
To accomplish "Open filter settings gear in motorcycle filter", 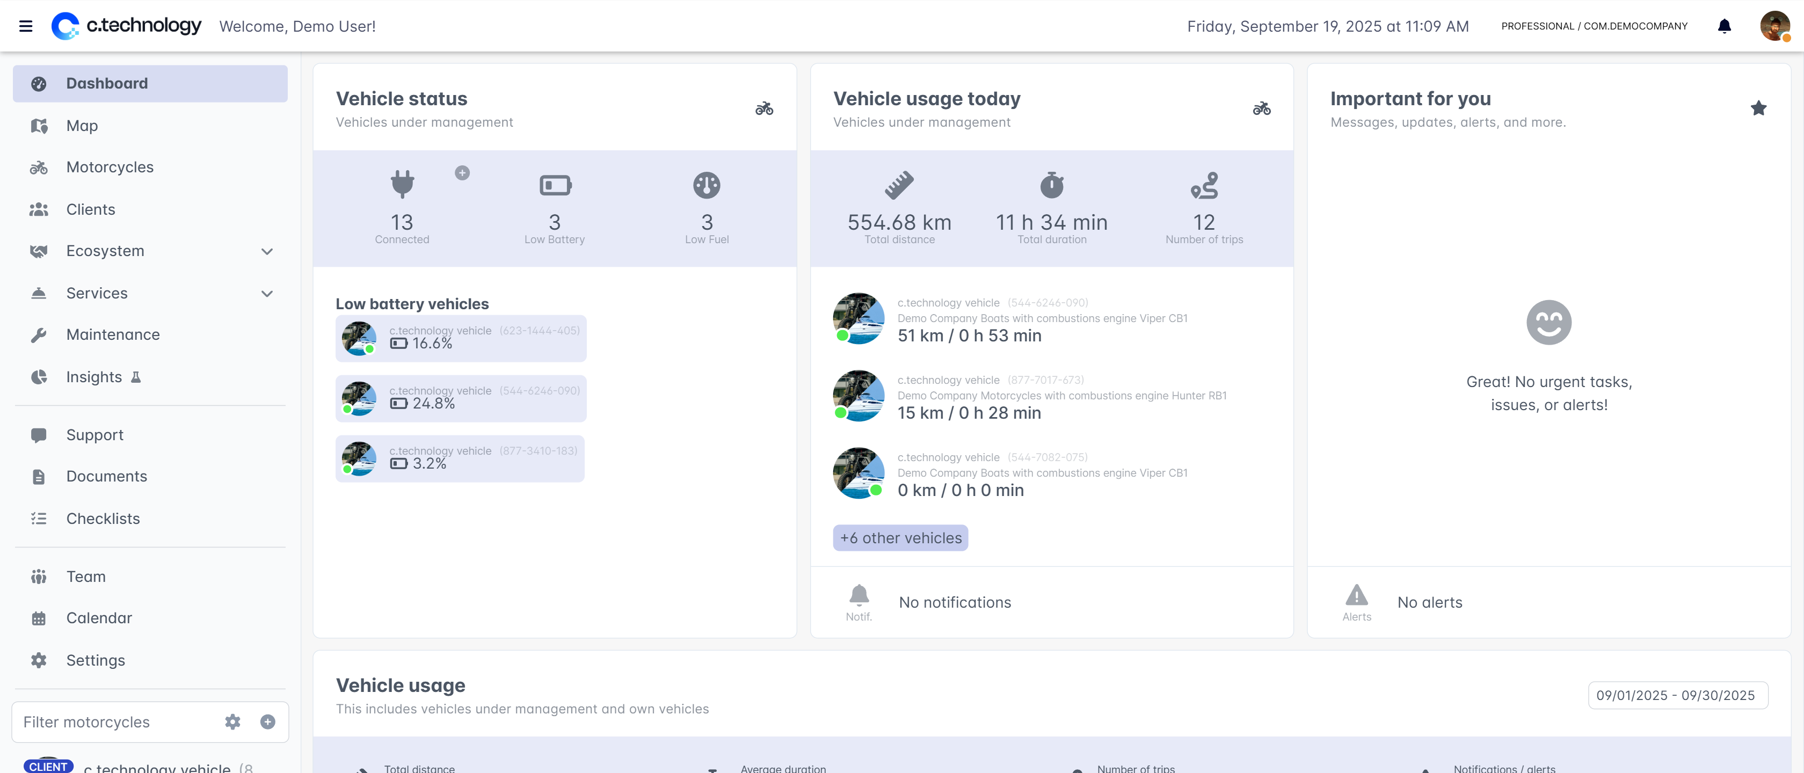I will click(x=232, y=722).
